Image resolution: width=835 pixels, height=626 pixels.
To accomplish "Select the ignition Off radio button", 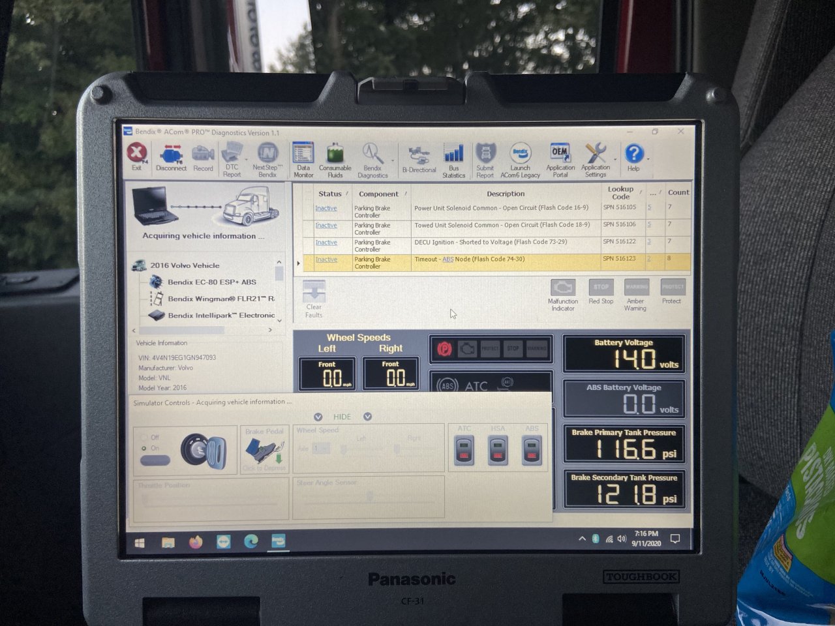I will point(144,437).
